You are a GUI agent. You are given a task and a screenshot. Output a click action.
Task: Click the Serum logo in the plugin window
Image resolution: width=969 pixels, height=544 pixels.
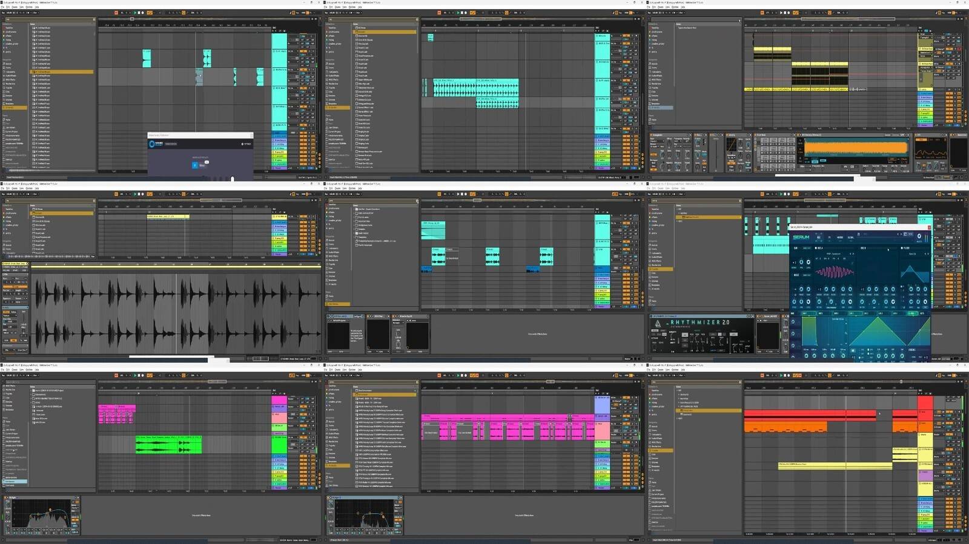(801, 237)
